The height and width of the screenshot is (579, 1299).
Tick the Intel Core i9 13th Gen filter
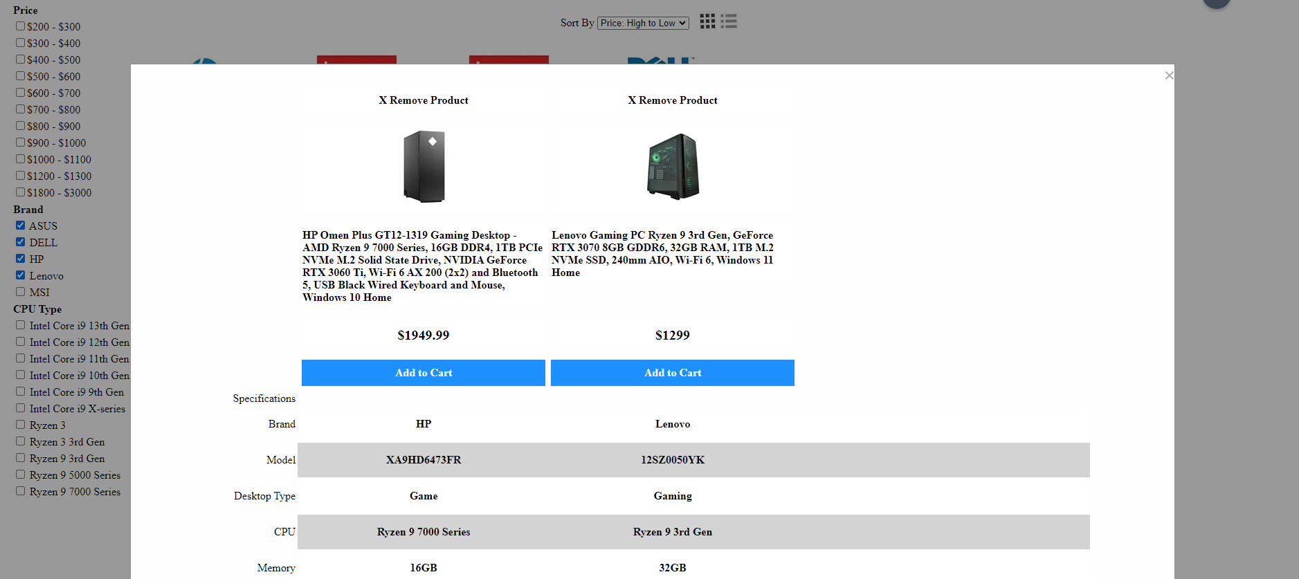click(21, 325)
